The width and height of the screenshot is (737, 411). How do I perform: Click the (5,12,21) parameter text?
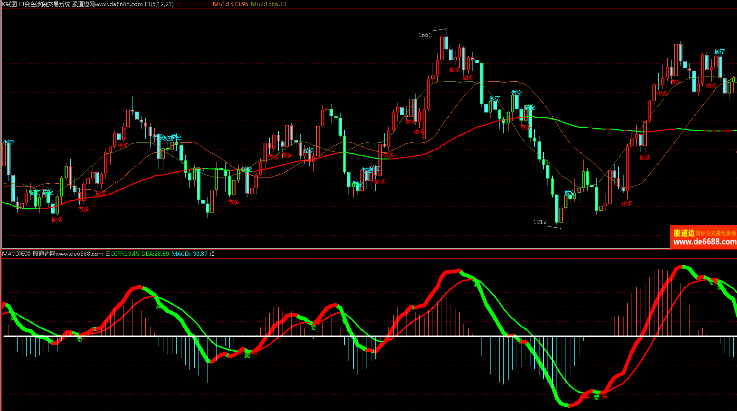162,4
